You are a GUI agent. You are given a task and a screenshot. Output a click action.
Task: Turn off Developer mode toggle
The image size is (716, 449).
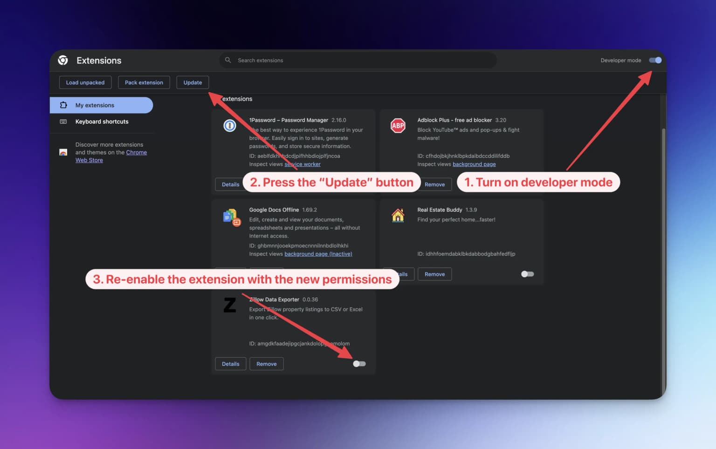click(655, 60)
